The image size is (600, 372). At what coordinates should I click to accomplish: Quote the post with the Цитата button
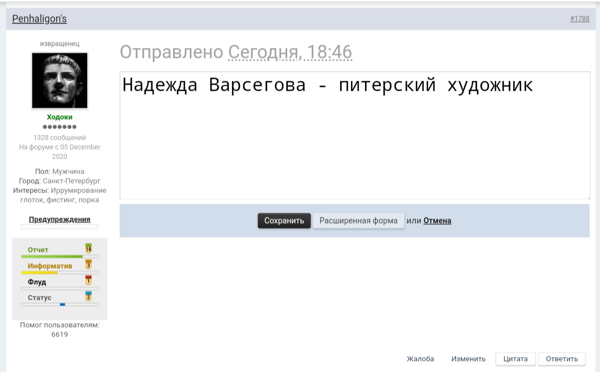point(515,359)
